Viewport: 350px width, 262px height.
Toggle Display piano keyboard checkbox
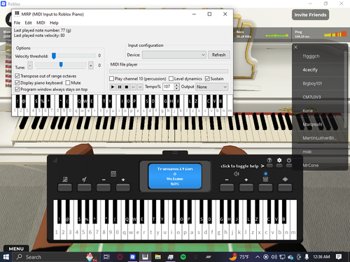[x=17, y=82]
